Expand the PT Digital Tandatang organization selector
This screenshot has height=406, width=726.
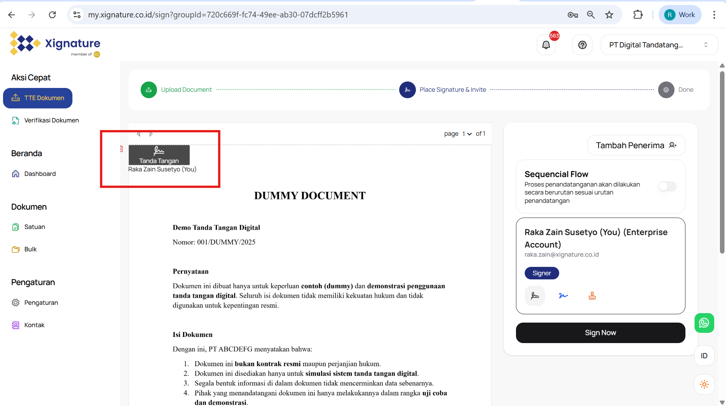(659, 45)
